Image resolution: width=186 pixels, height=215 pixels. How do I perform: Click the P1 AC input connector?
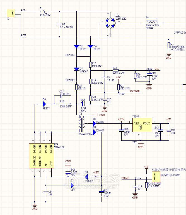pyautogui.click(x=12, y=13)
